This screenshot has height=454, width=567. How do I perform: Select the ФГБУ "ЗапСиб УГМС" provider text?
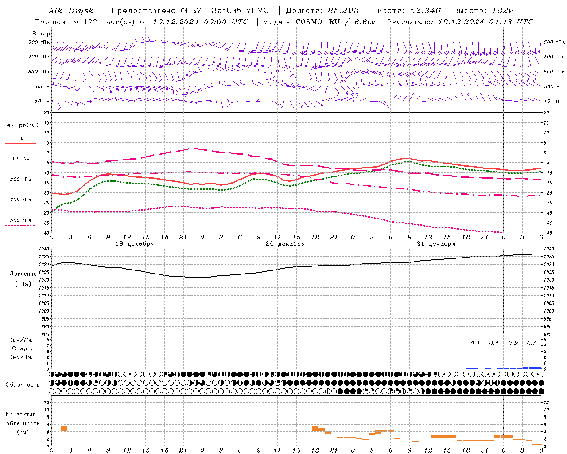click(x=228, y=11)
